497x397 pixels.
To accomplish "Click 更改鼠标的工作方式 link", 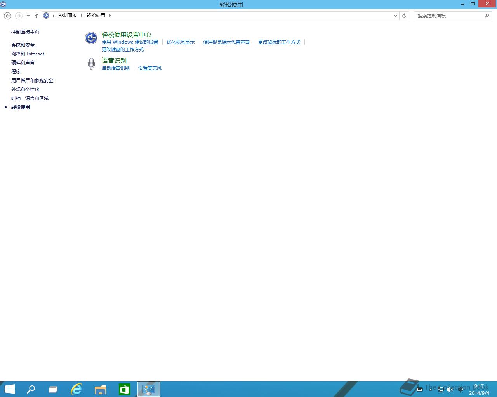I will pyautogui.click(x=279, y=42).
